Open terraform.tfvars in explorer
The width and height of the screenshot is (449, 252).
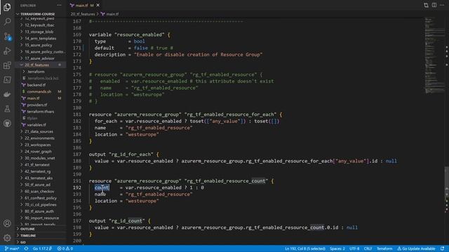[x=41, y=111]
